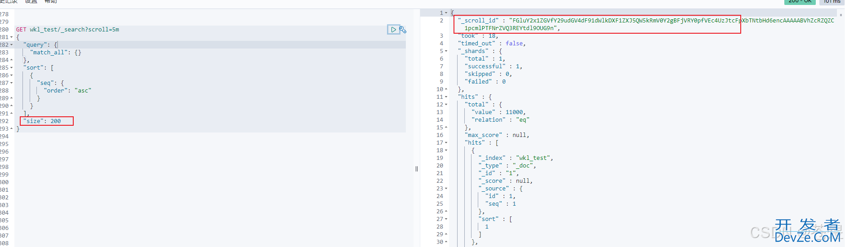Fold the "_shards" block at output line 5
Viewport: 845px width, 247px height.
coord(446,51)
